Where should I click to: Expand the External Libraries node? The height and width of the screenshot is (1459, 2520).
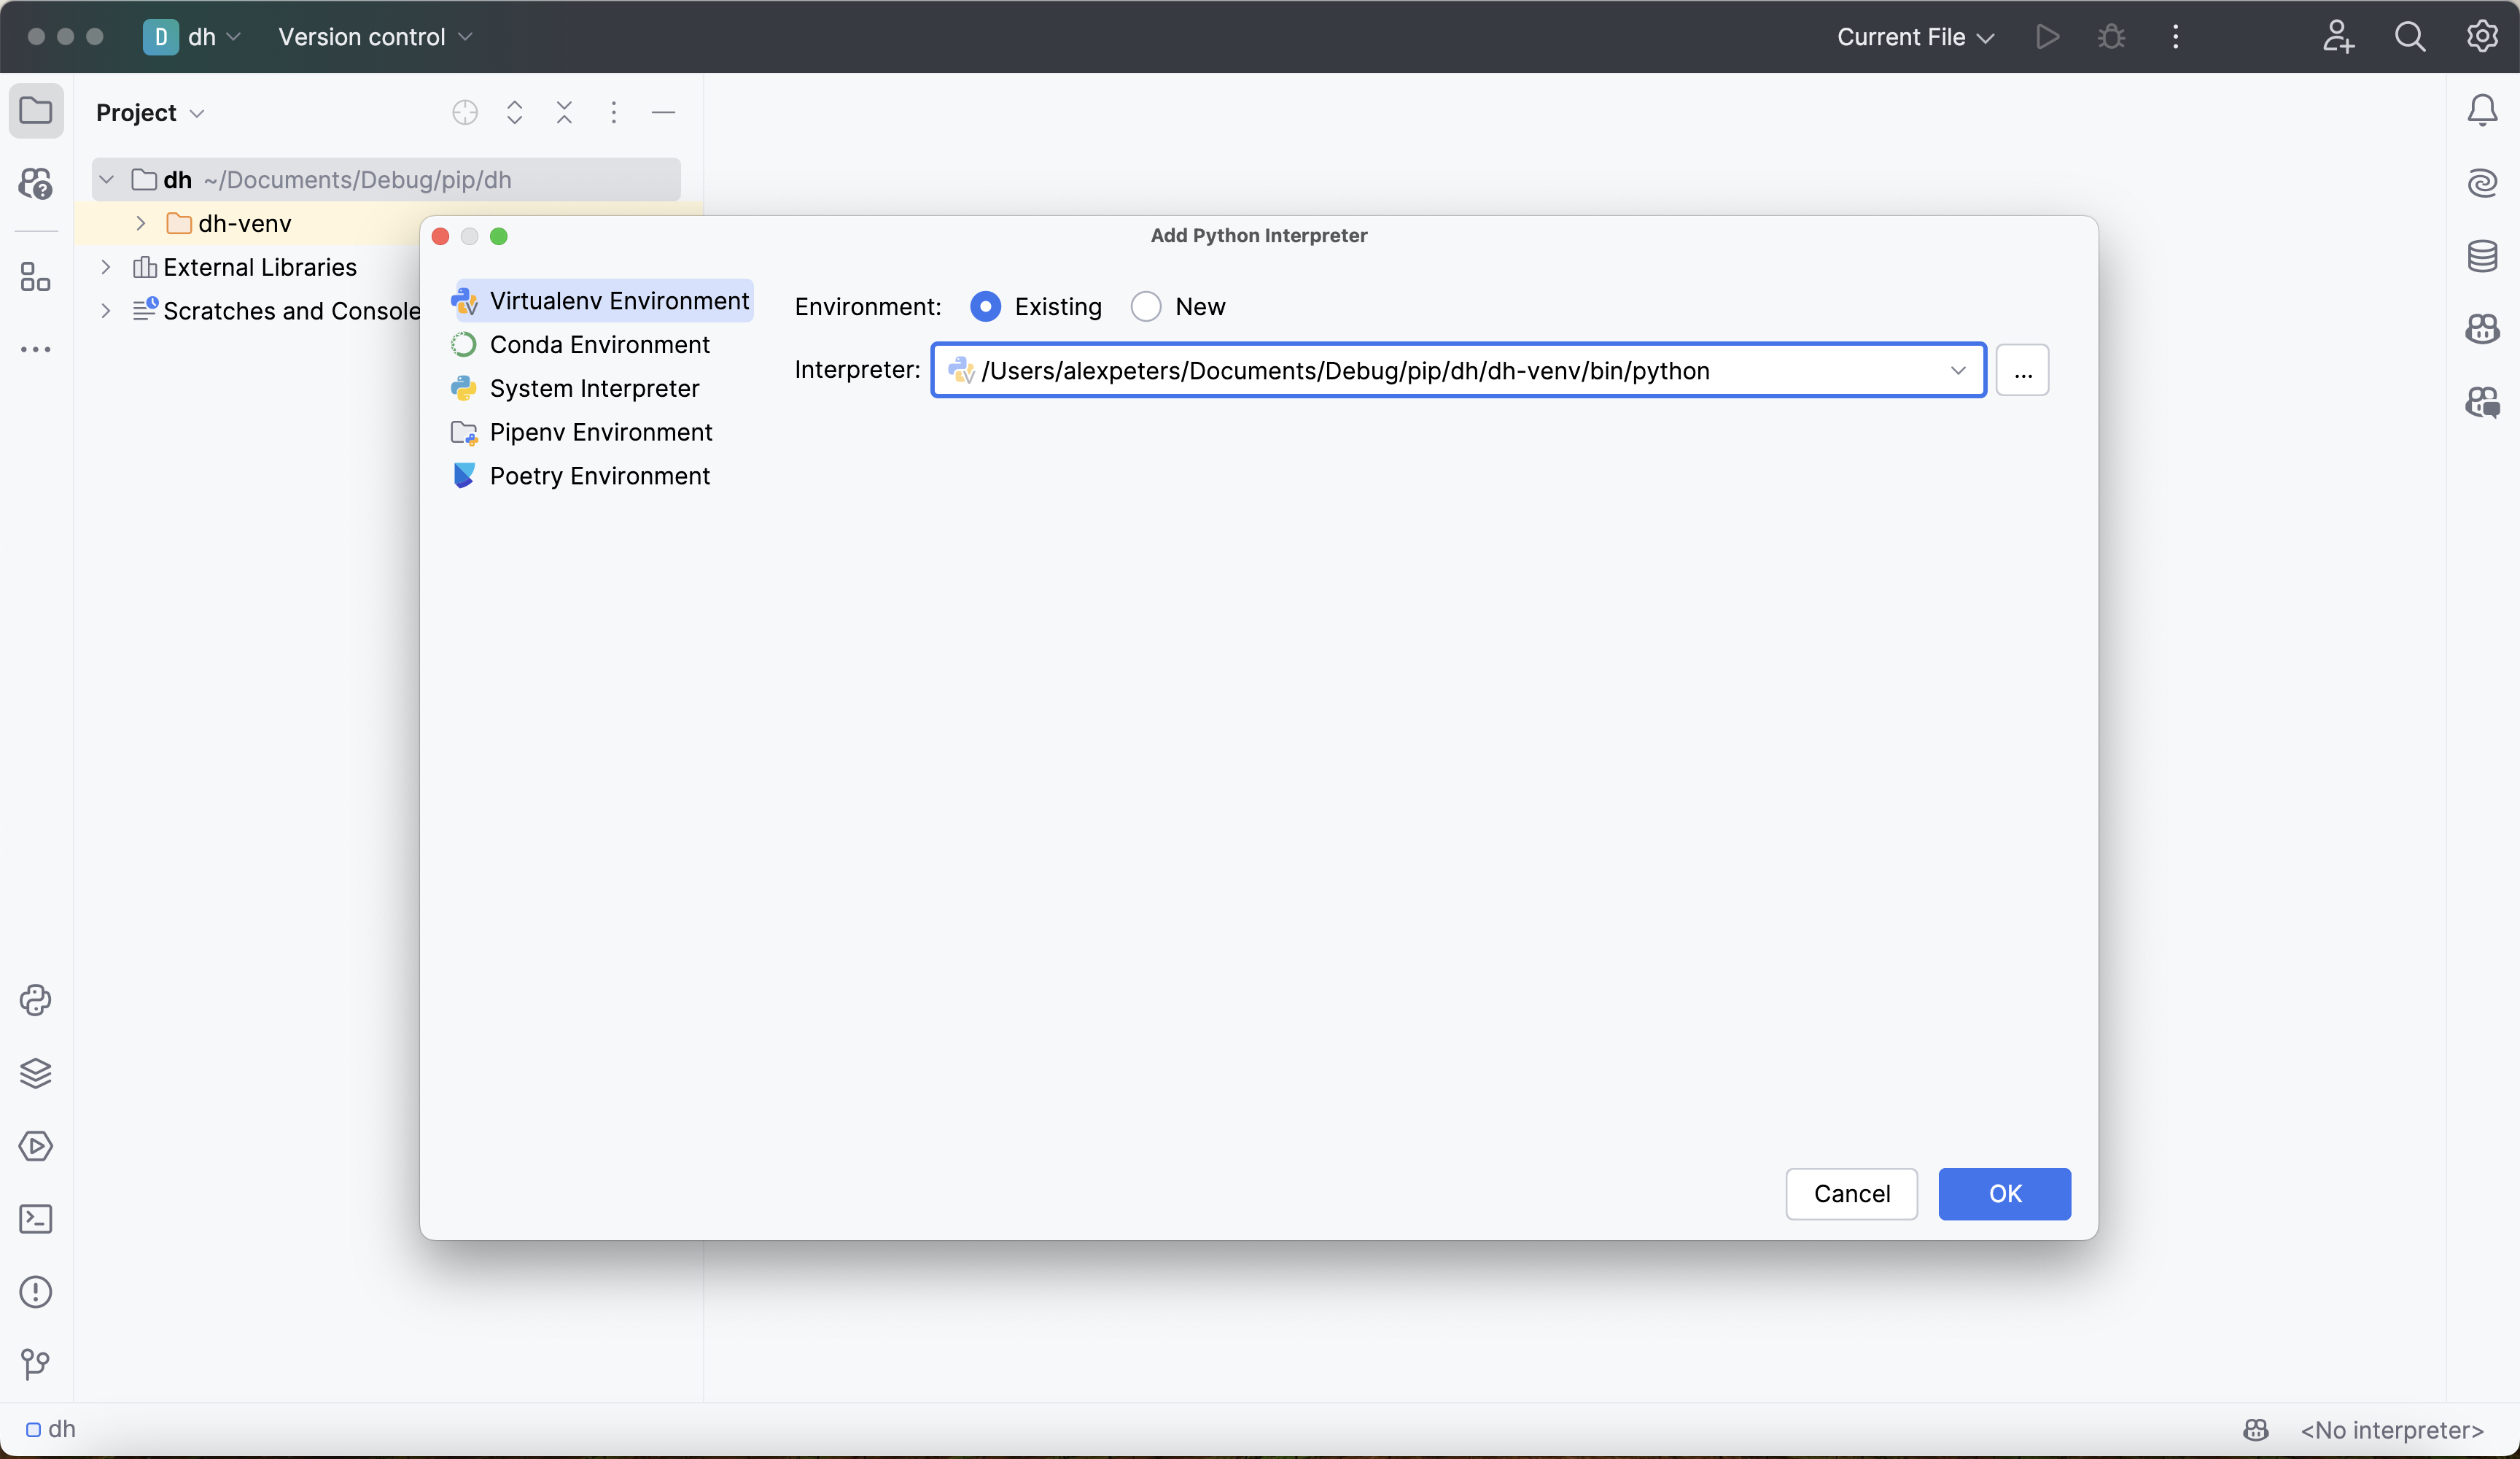click(x=106, y=267)
